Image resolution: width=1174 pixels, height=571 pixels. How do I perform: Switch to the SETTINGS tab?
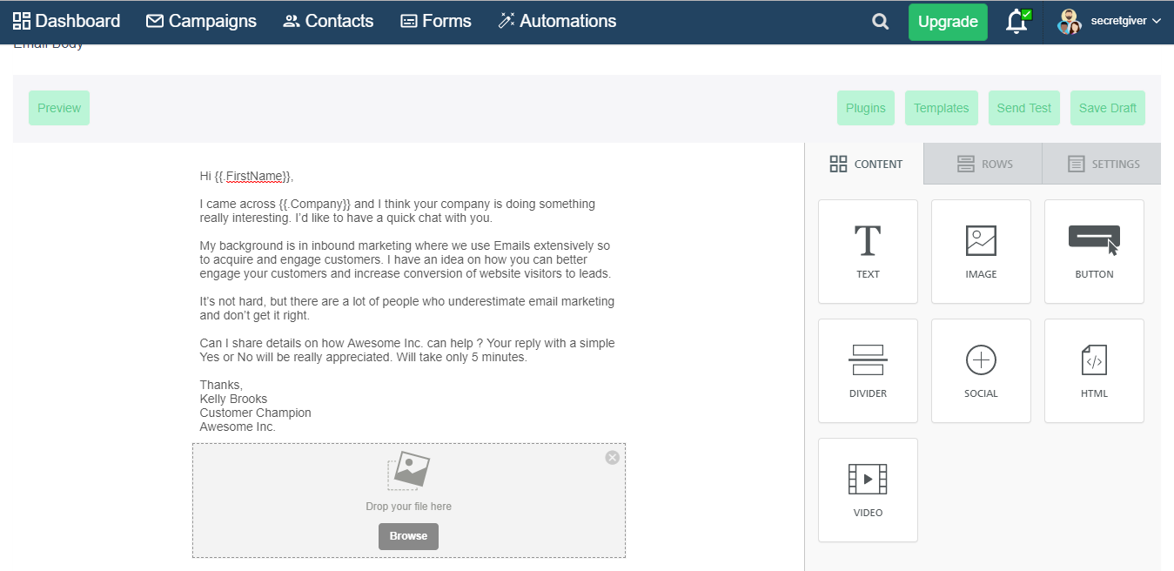[x=1102, y=164]
